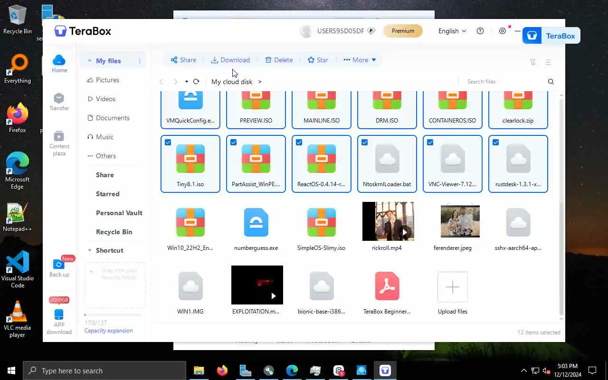Screen dimensions: 608x380
Task: Select the TeraBox Beginner PDF file
Action: [x=387, y=291]
